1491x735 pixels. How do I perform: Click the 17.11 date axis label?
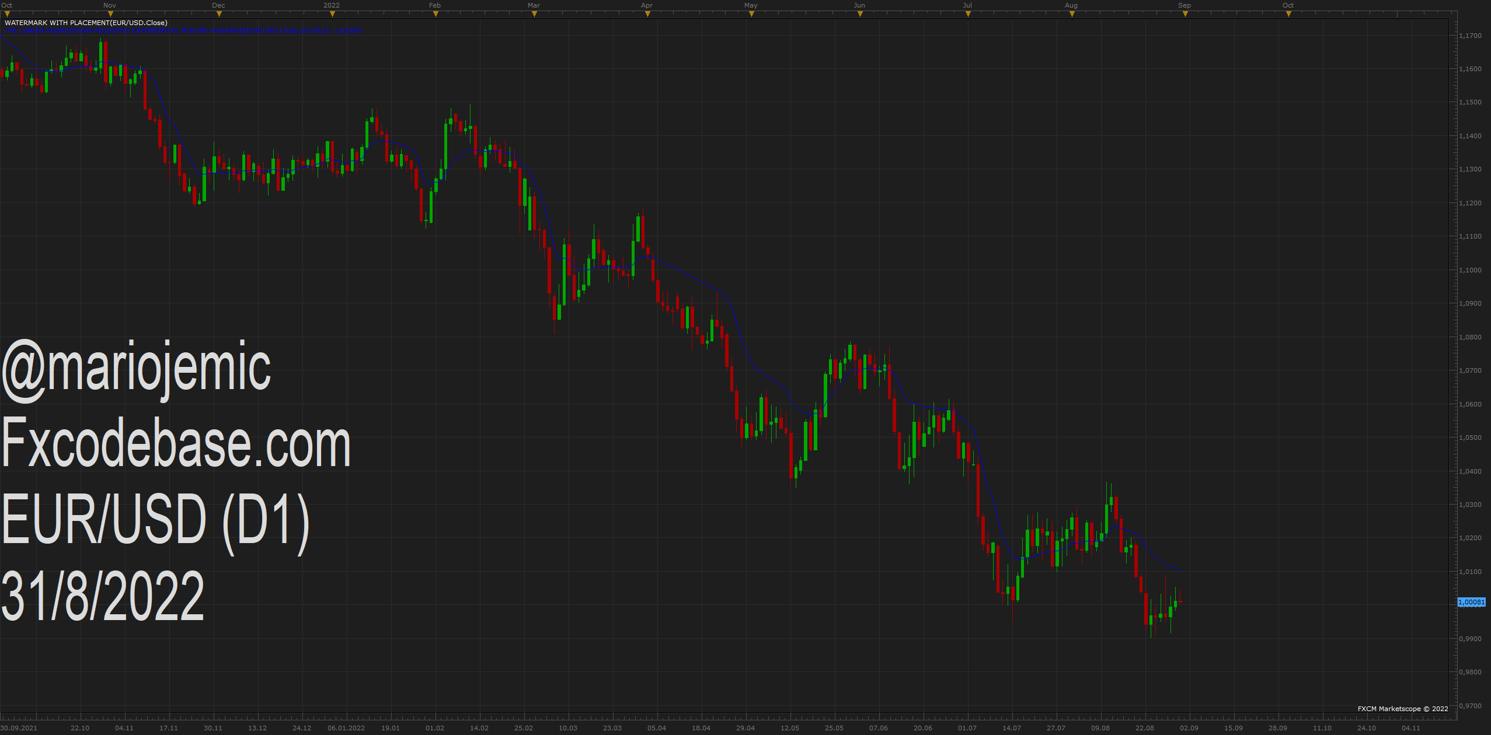(x=169, y=728)
